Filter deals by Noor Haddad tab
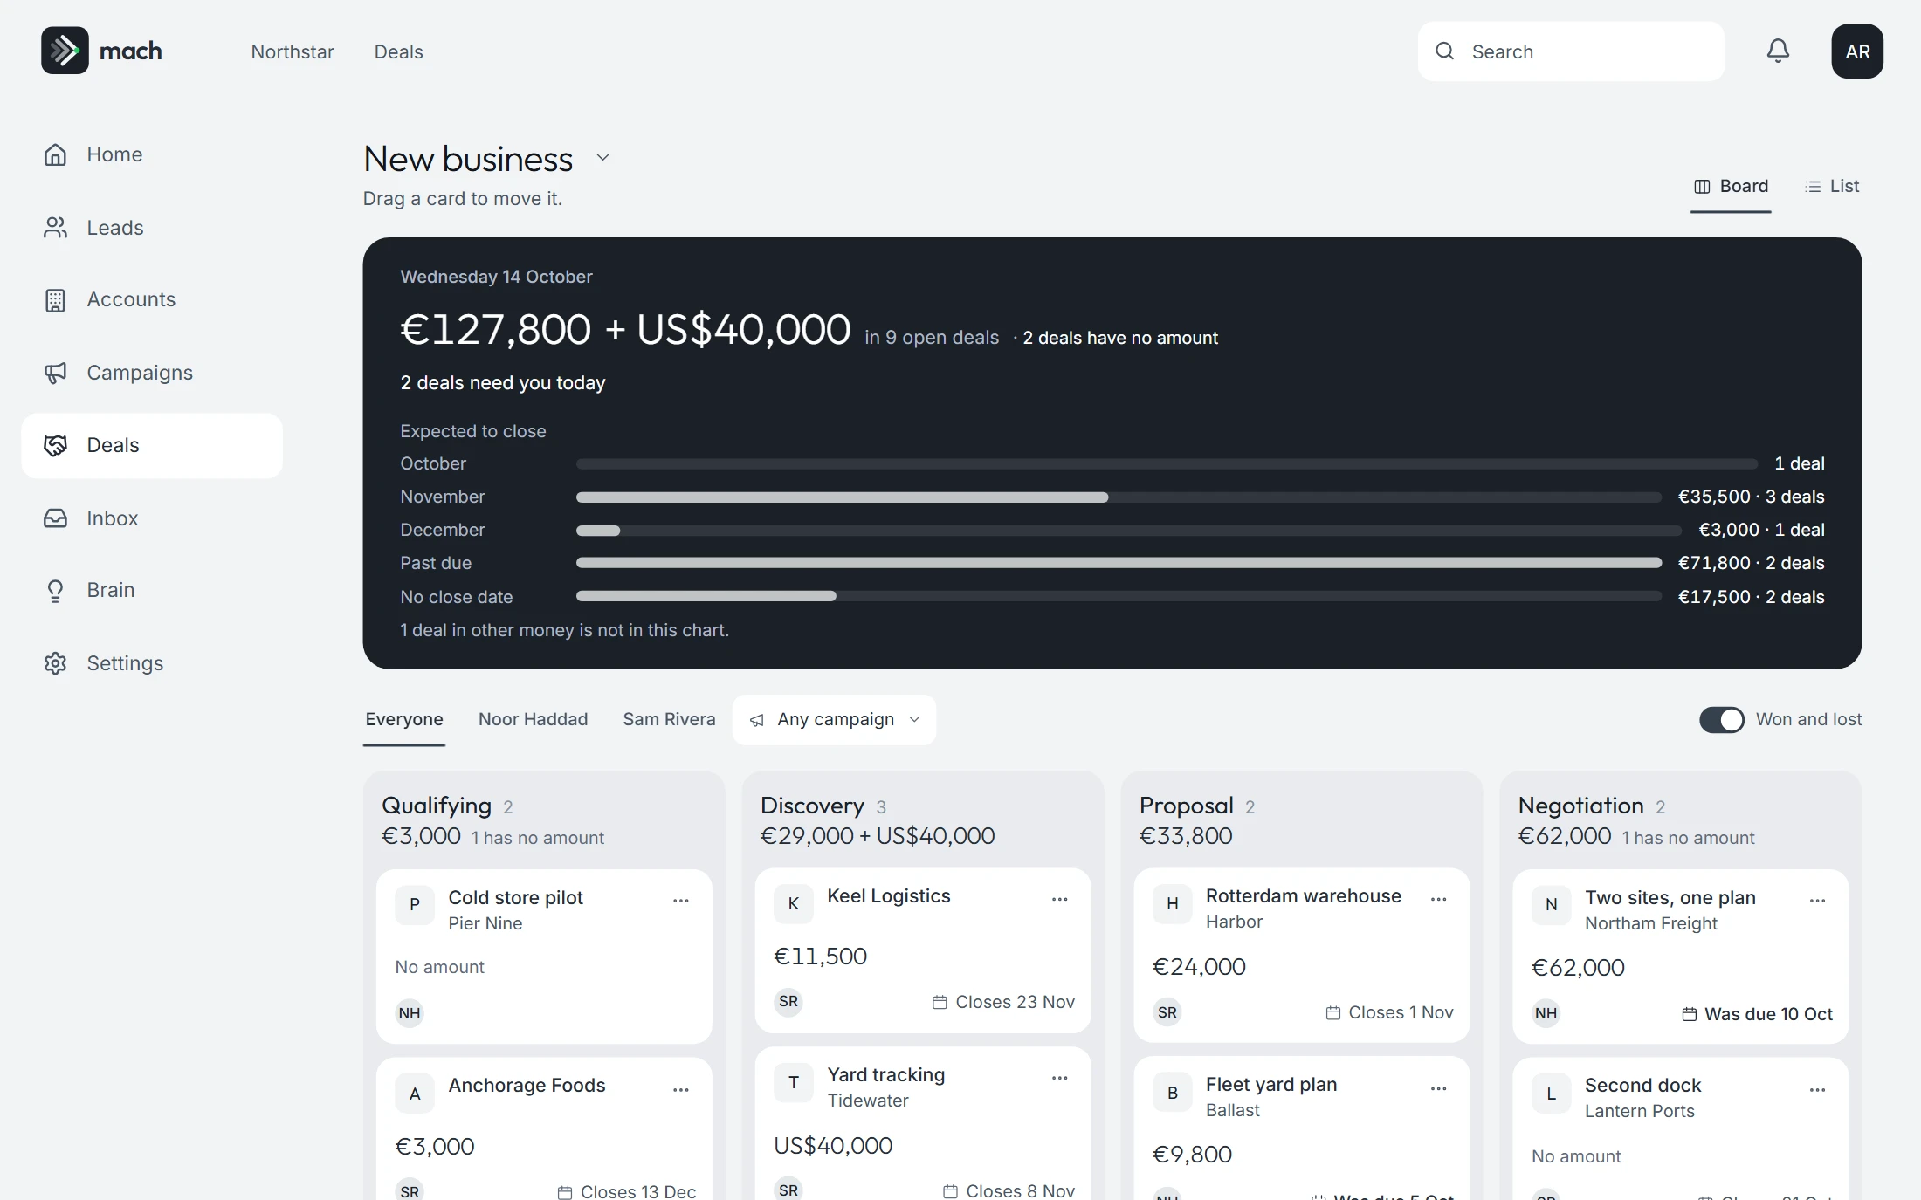 [x=533, y=720]
